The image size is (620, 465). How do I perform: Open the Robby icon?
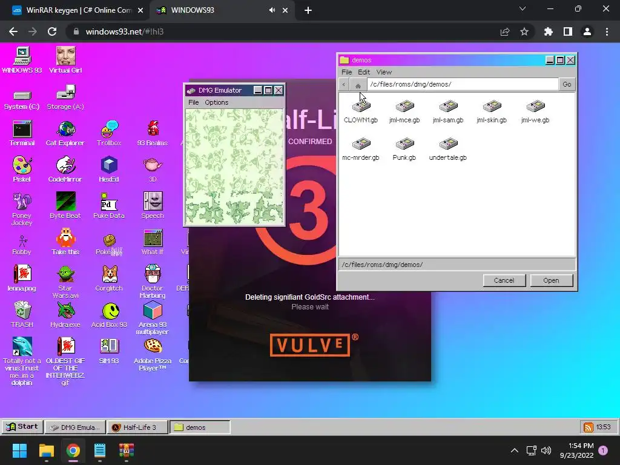(x=22, y=245)
